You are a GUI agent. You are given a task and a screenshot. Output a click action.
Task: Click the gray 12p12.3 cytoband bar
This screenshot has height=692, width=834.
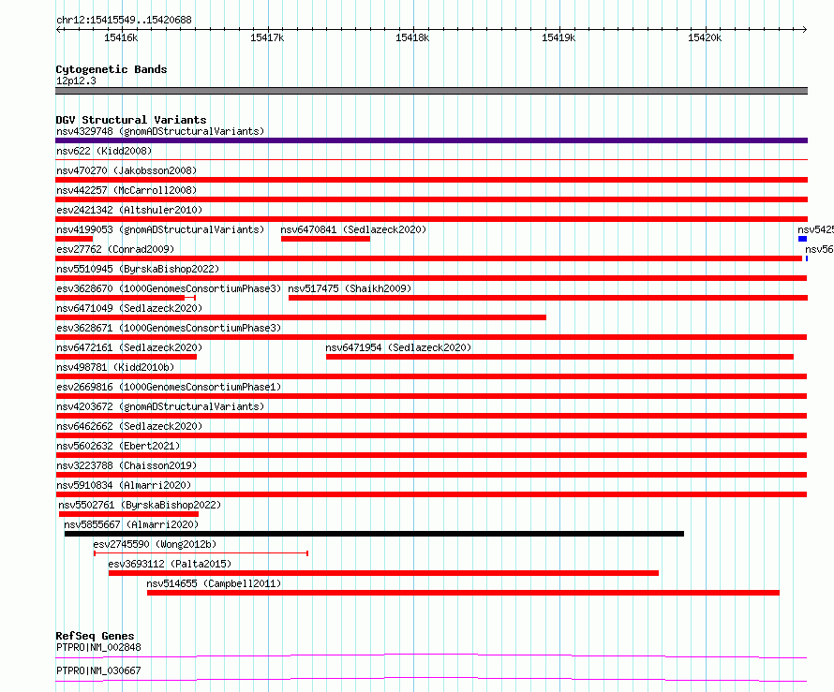coord(431,91)
